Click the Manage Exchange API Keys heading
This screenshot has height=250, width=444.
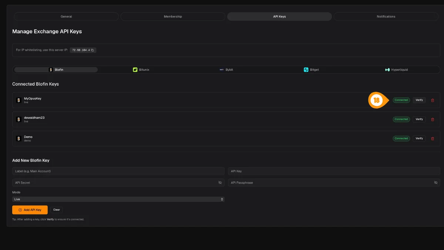coord(47,31)
